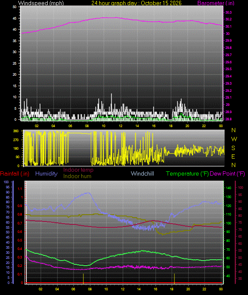Click the 50 value on the windspeed axis
248x295 pixels.
point(14,7)
